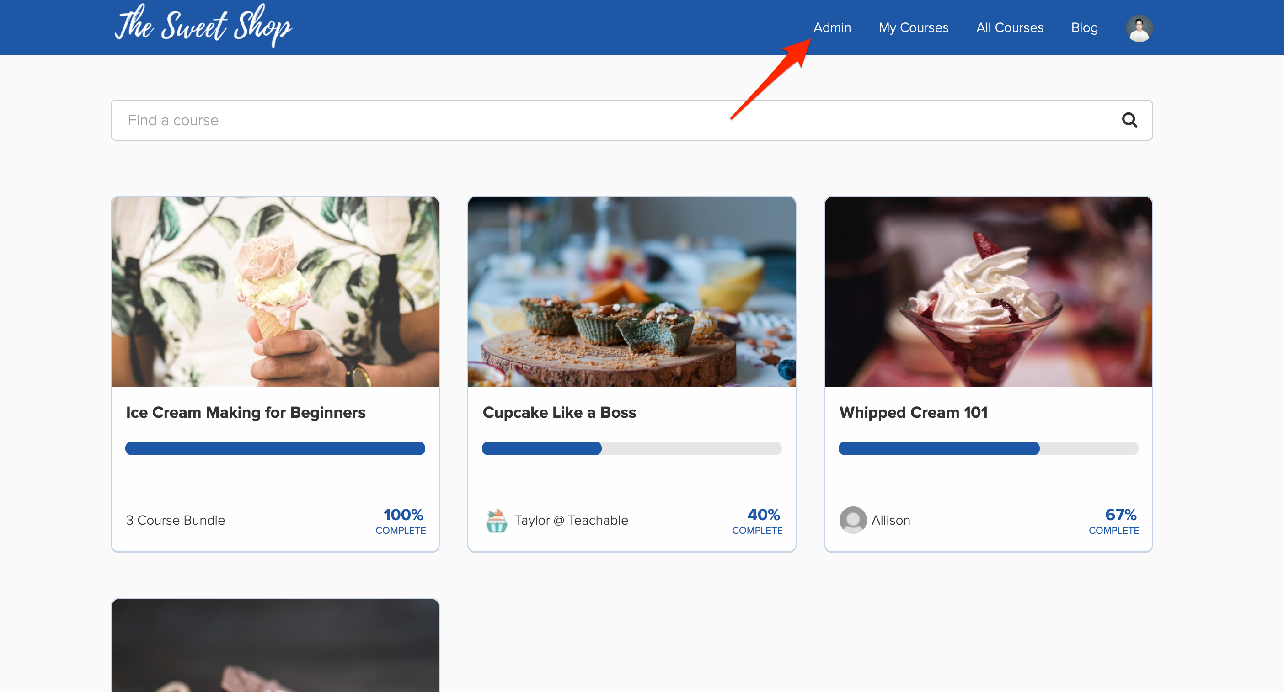The height and width of the screenshot is (692, 1284).
Task: Click Allison's gray author avatar
Action: (x=853, y=520)
